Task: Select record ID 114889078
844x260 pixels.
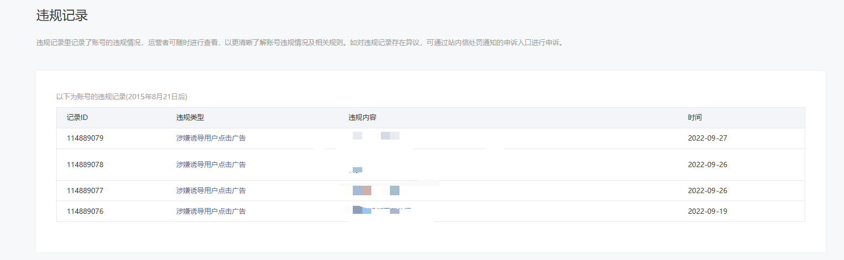Action: (x=85, y=164)
